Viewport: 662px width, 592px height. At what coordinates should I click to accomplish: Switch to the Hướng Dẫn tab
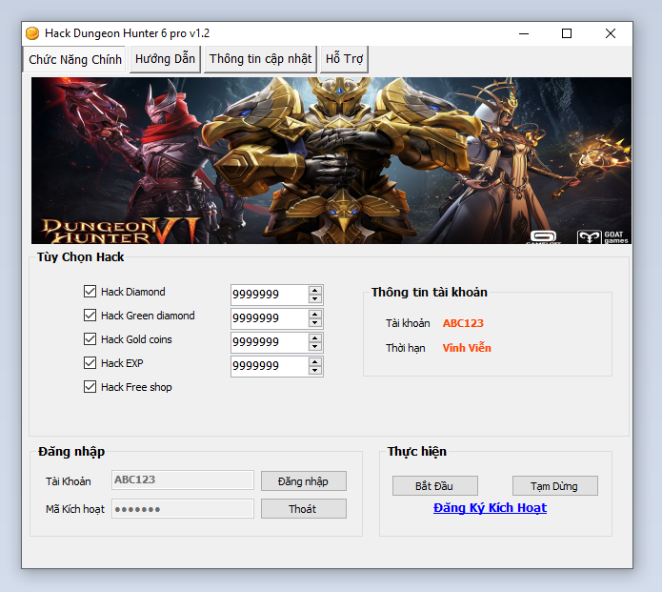[165, 59]
